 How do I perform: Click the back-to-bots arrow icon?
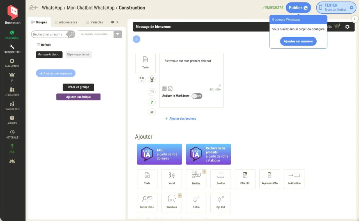pyautogui.click(x=34, y=8)
